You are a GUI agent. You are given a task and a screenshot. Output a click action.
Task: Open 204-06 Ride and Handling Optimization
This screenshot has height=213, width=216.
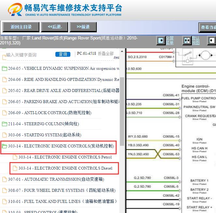click(x=64, y=80)
